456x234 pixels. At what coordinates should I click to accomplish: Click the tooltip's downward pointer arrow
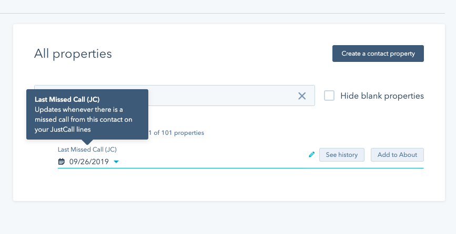[x=87, y=142]
